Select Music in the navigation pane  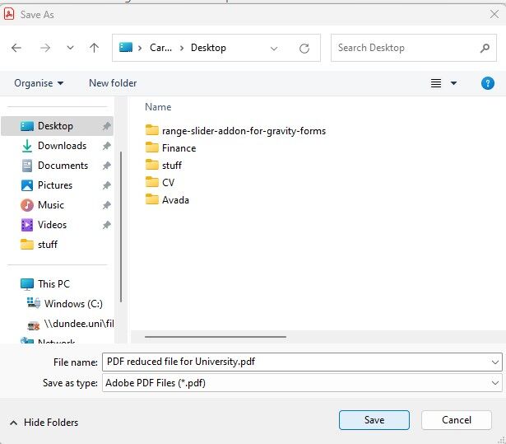(57, 205)
